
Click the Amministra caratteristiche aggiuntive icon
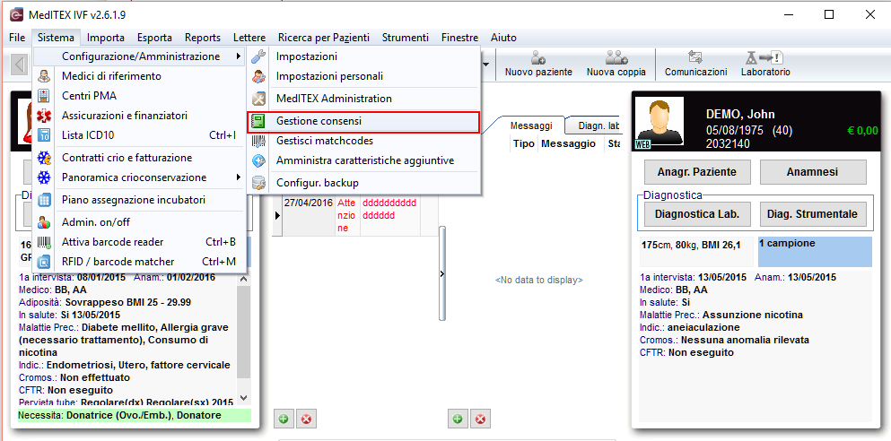(259, 160)
